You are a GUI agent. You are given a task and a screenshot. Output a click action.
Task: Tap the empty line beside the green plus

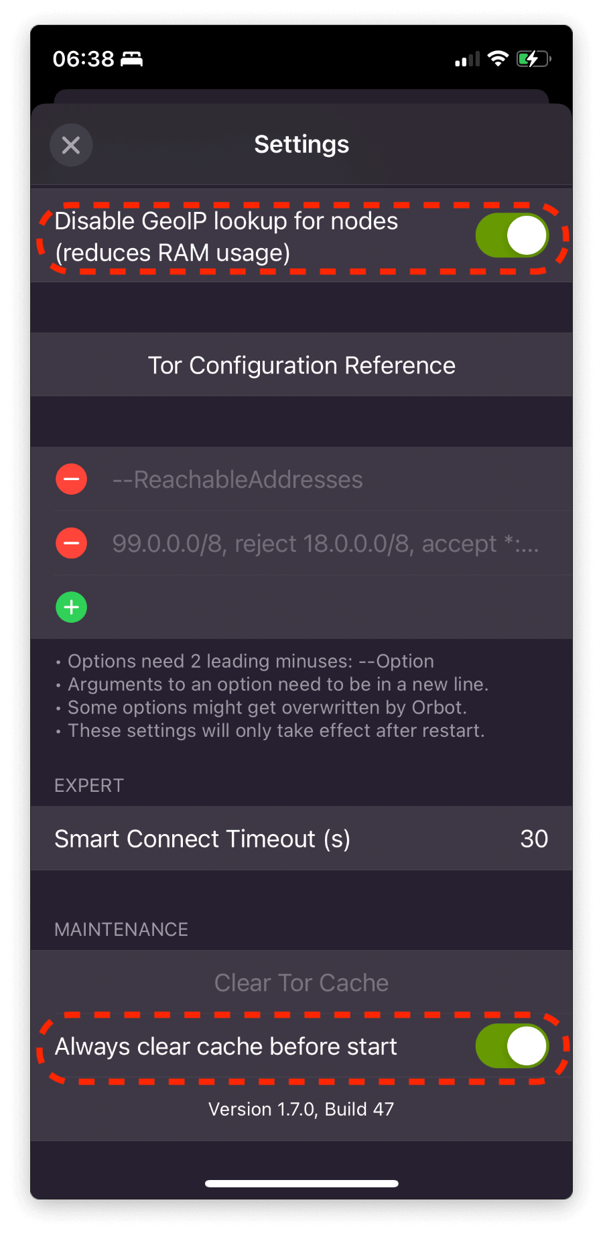click(x=322, y=607)
